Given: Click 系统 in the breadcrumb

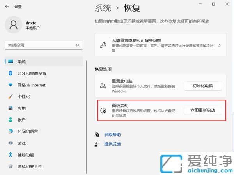Looking at the screenshot, I should click(103, 8).
